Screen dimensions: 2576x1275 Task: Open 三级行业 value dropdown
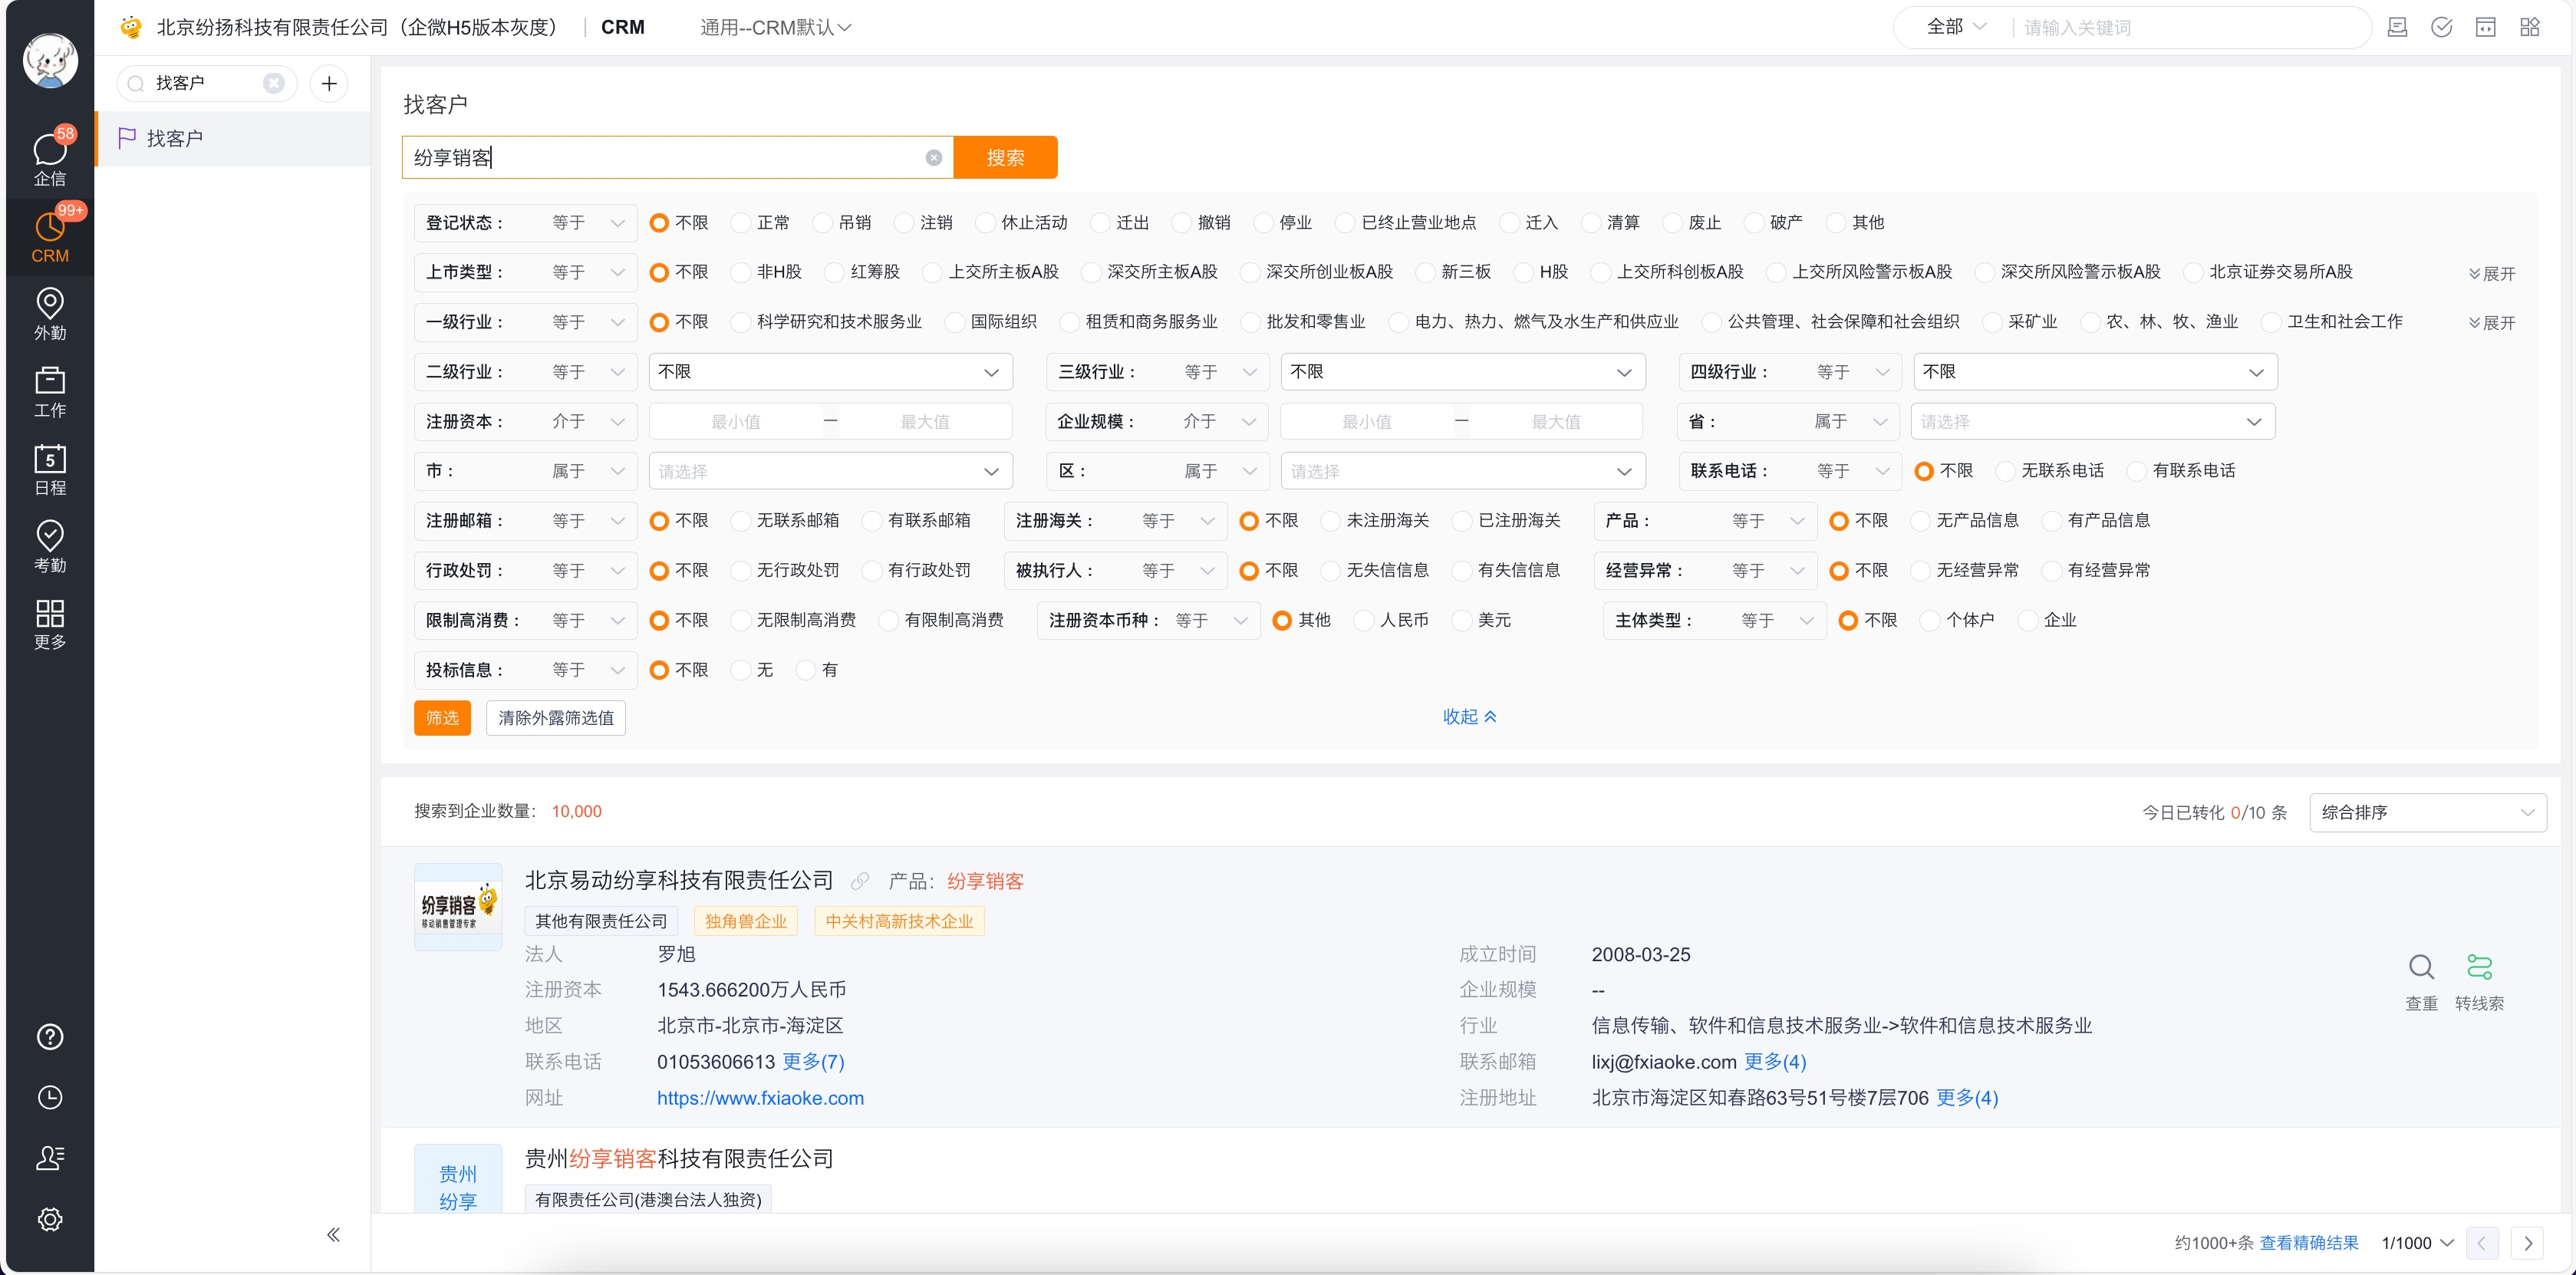click(1462, 372)
